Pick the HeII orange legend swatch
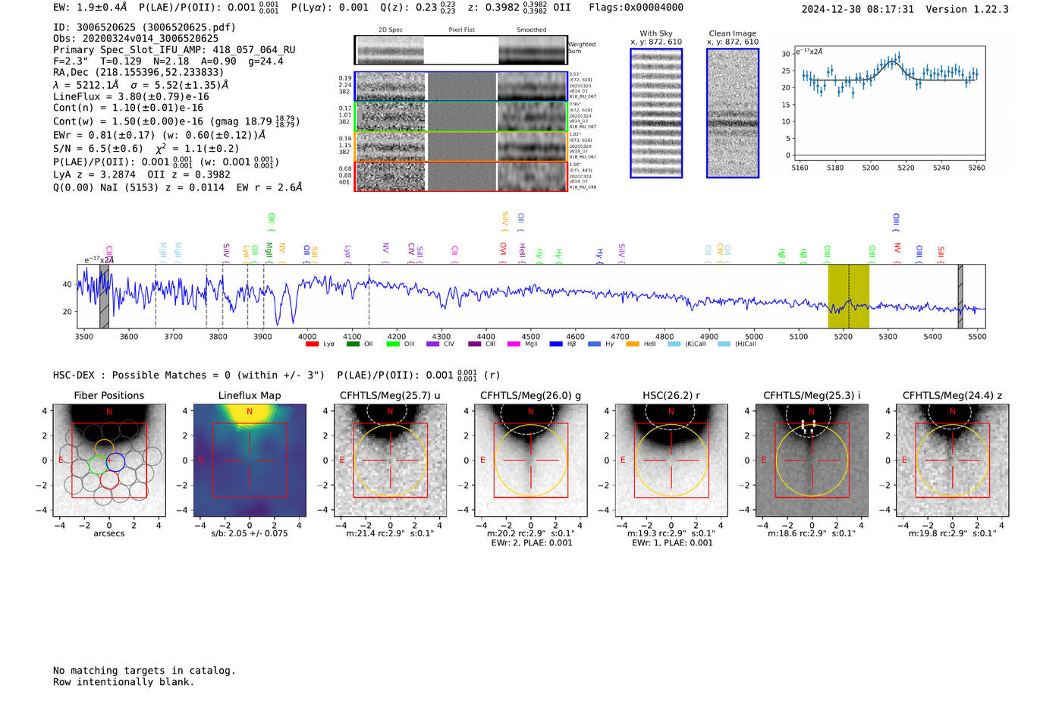Viewport: 1062px width, 723px height. pyautogui.click(x=633, y=344)
